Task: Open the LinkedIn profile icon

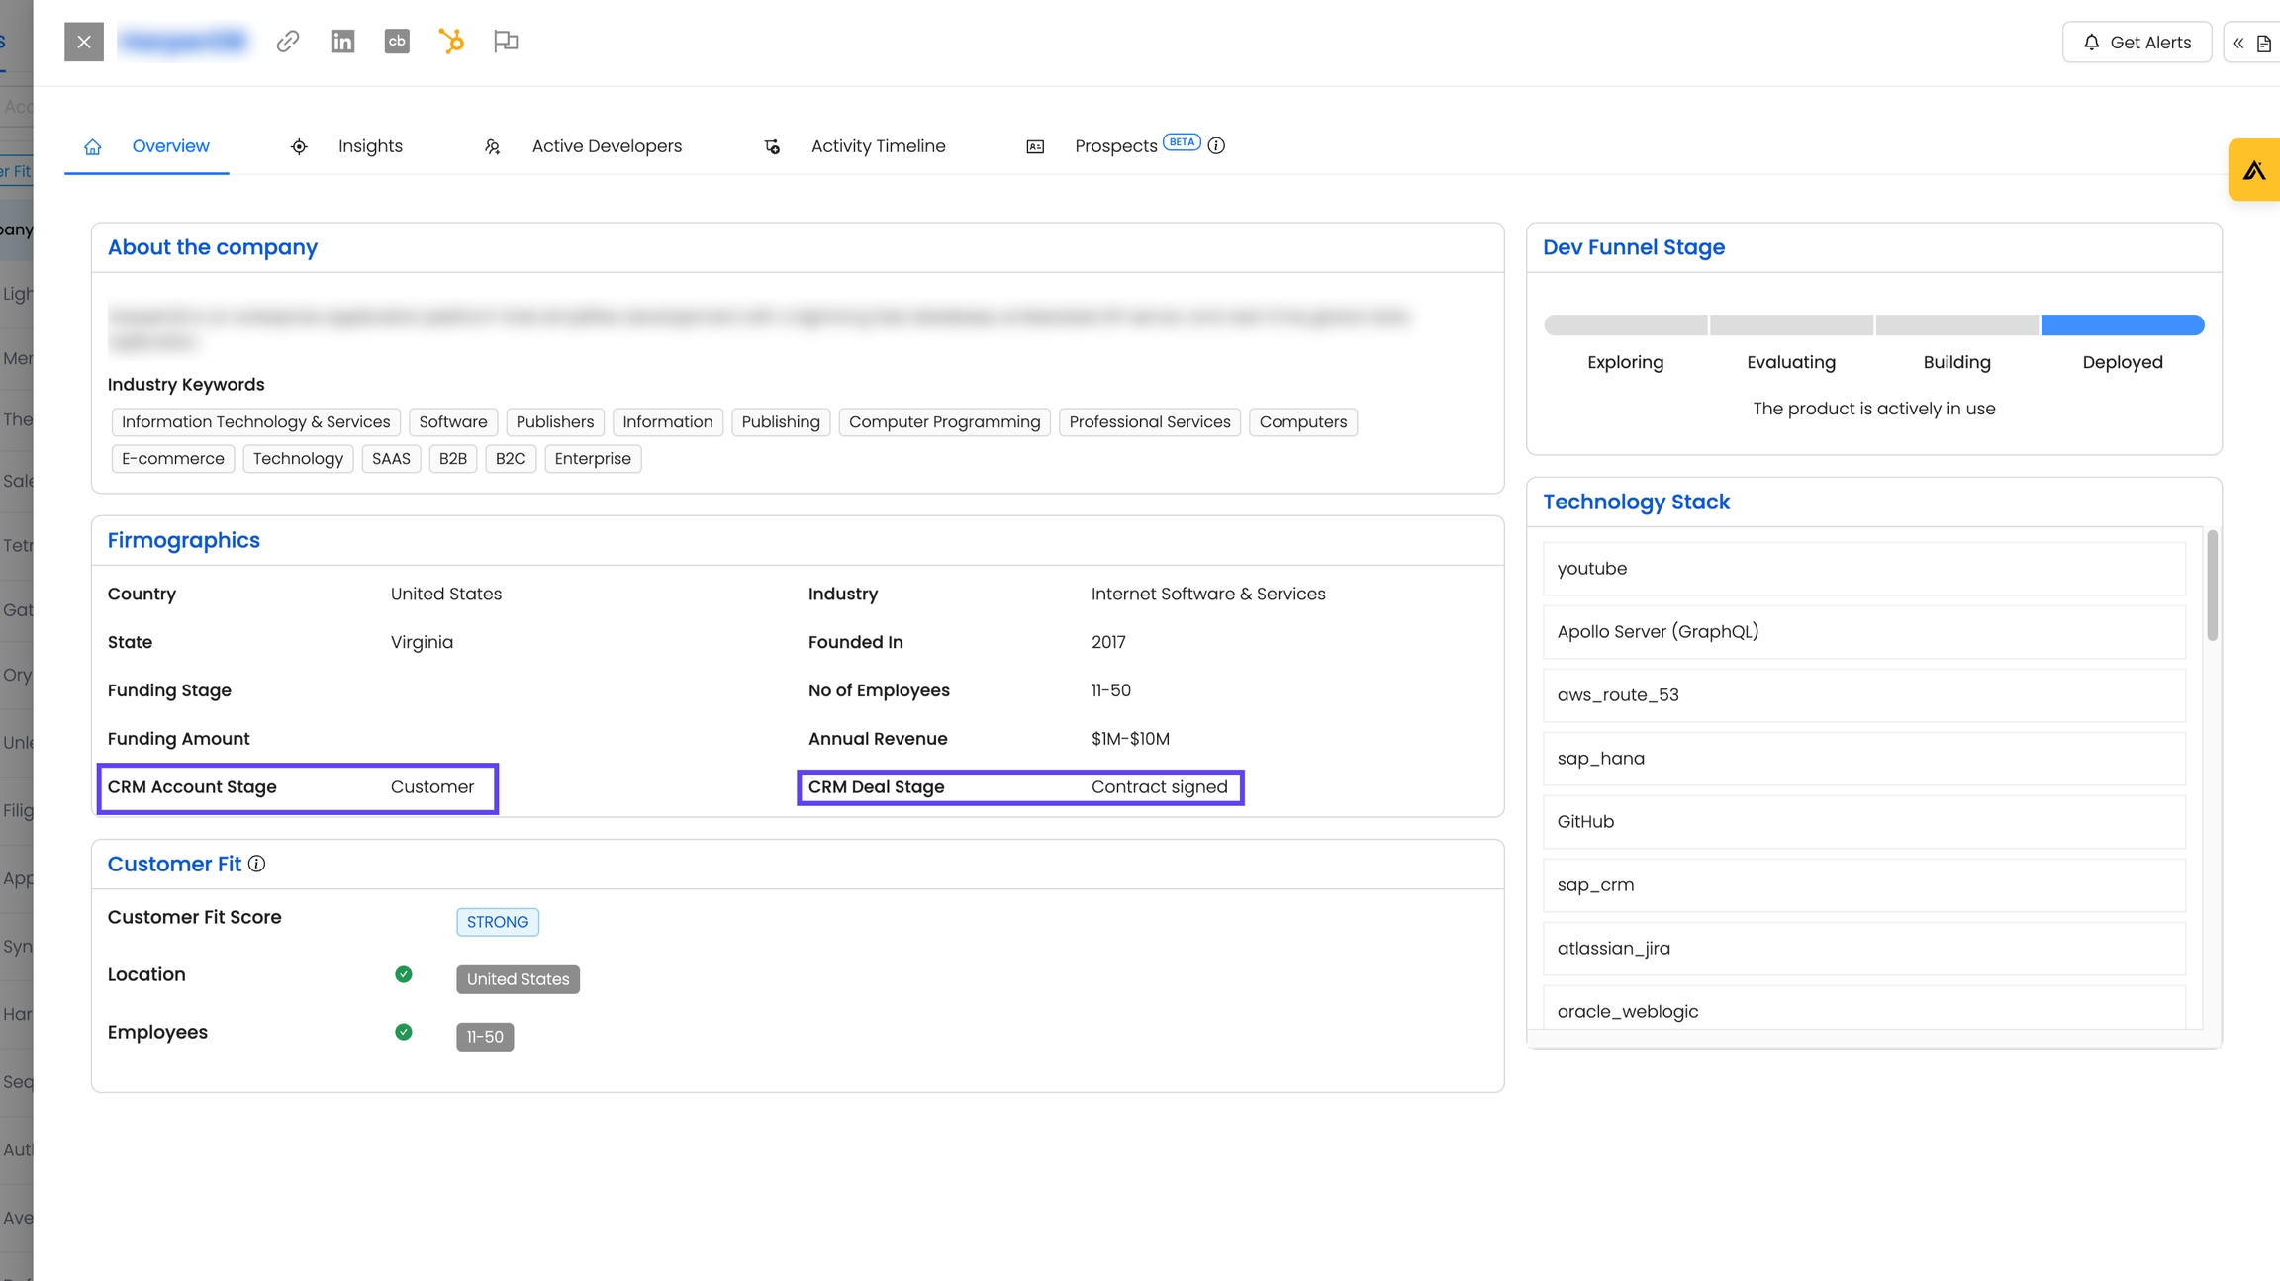Action: (x=342, y=42)
